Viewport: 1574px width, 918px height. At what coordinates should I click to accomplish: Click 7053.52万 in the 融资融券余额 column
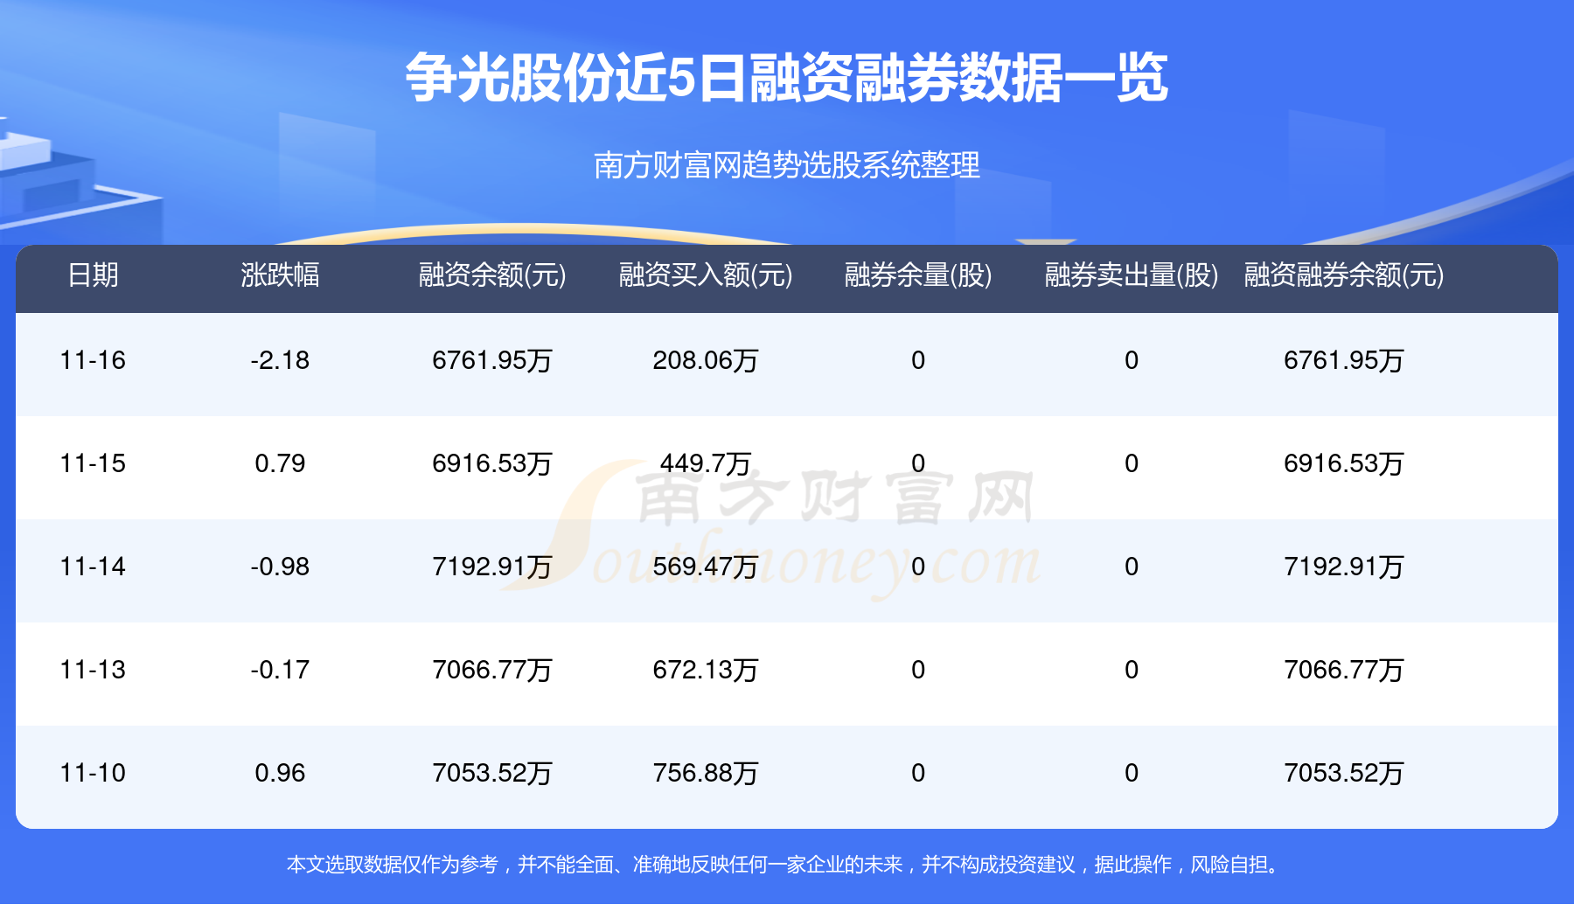(1344, 773)
